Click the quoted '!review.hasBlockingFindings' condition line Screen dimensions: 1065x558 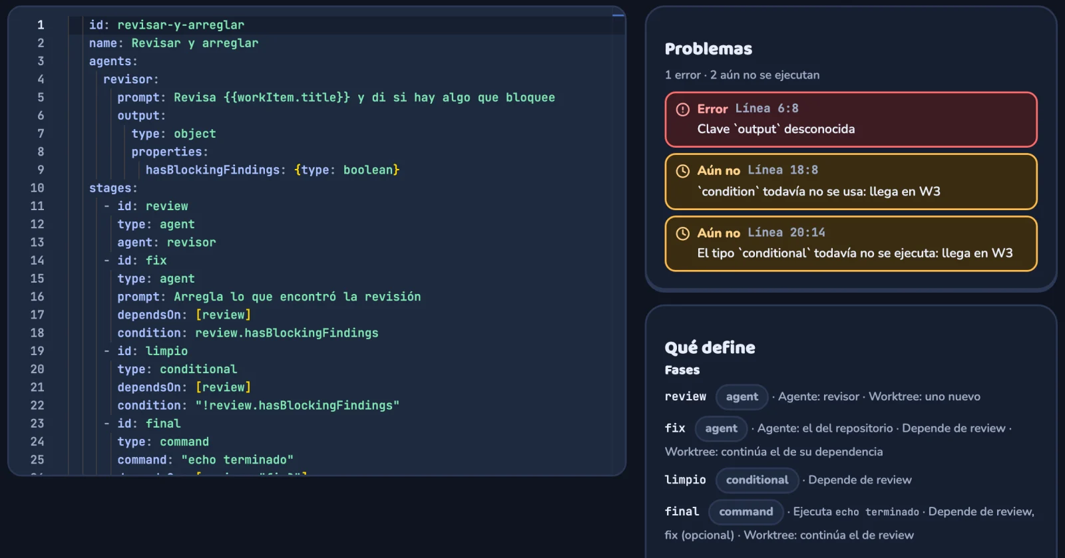[x=258, y=406]
